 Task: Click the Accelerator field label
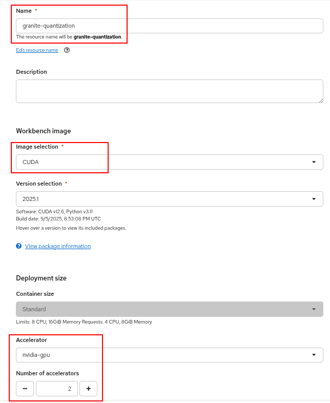click(31, 340)
